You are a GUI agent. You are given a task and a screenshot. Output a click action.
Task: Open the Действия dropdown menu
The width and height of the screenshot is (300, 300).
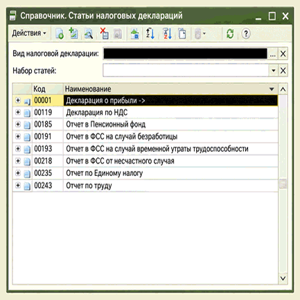29,33
